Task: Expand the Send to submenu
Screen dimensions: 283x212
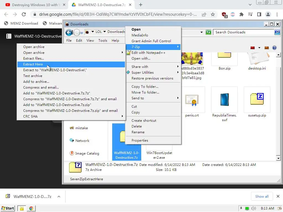Action: [153, 98]
